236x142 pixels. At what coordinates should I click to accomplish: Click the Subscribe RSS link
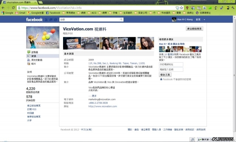[32, 109]
